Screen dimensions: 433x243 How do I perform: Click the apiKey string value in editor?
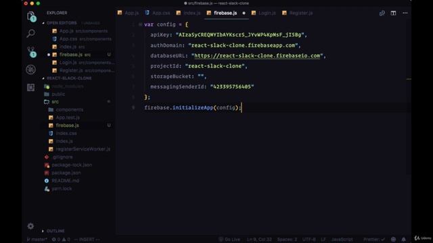tap(240, 35)
